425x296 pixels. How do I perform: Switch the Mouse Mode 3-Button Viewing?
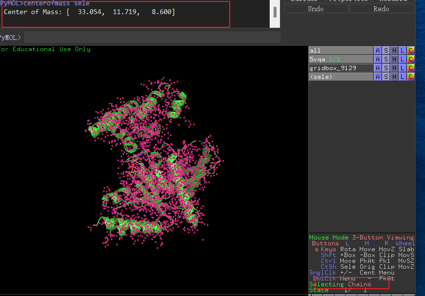pyautogui.click(x=362, y=238)
